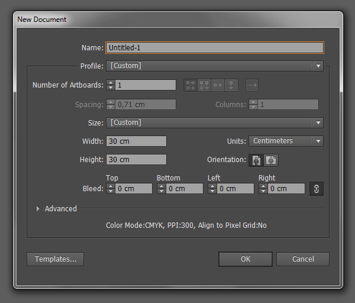
Task: Decrease Number of Artboards with down stepper
Action: tap(111, 88)
